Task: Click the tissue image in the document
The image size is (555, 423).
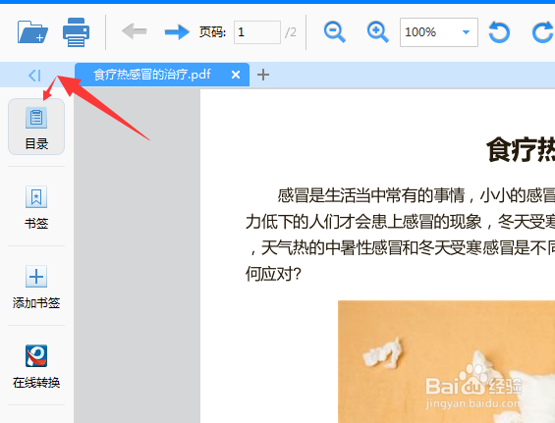Action: click(446, 361)
